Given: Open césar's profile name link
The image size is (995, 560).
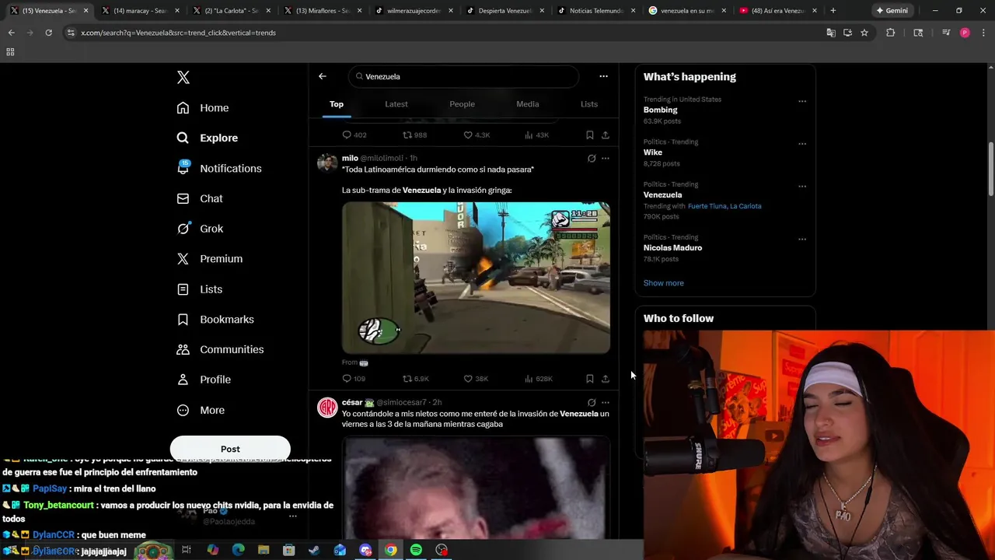Looking at the screenshot, I should coord(352,402).
